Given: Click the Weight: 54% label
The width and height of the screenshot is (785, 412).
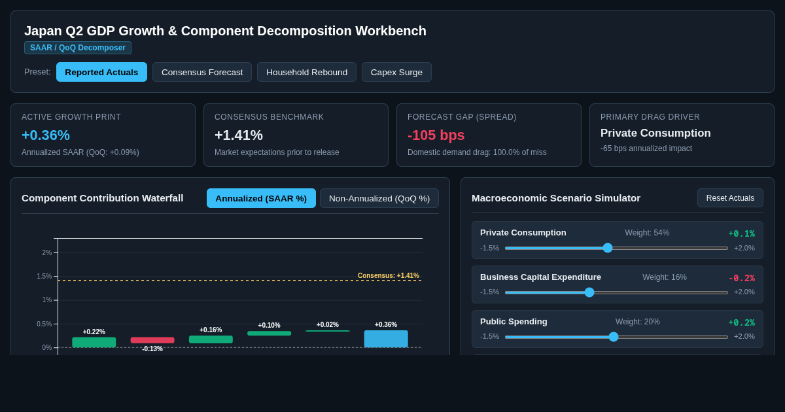Looking at the screenshot, I should (x=647, y=233).
